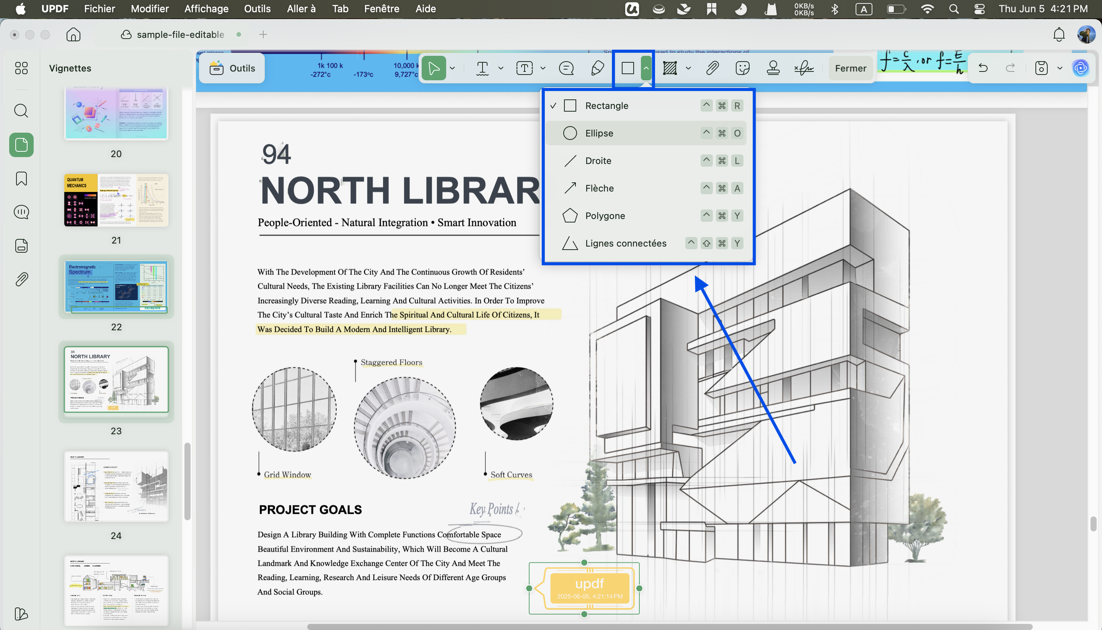Choose Ellipse from the shapes menu
The image size is (1102, 630).
point(646,133)
